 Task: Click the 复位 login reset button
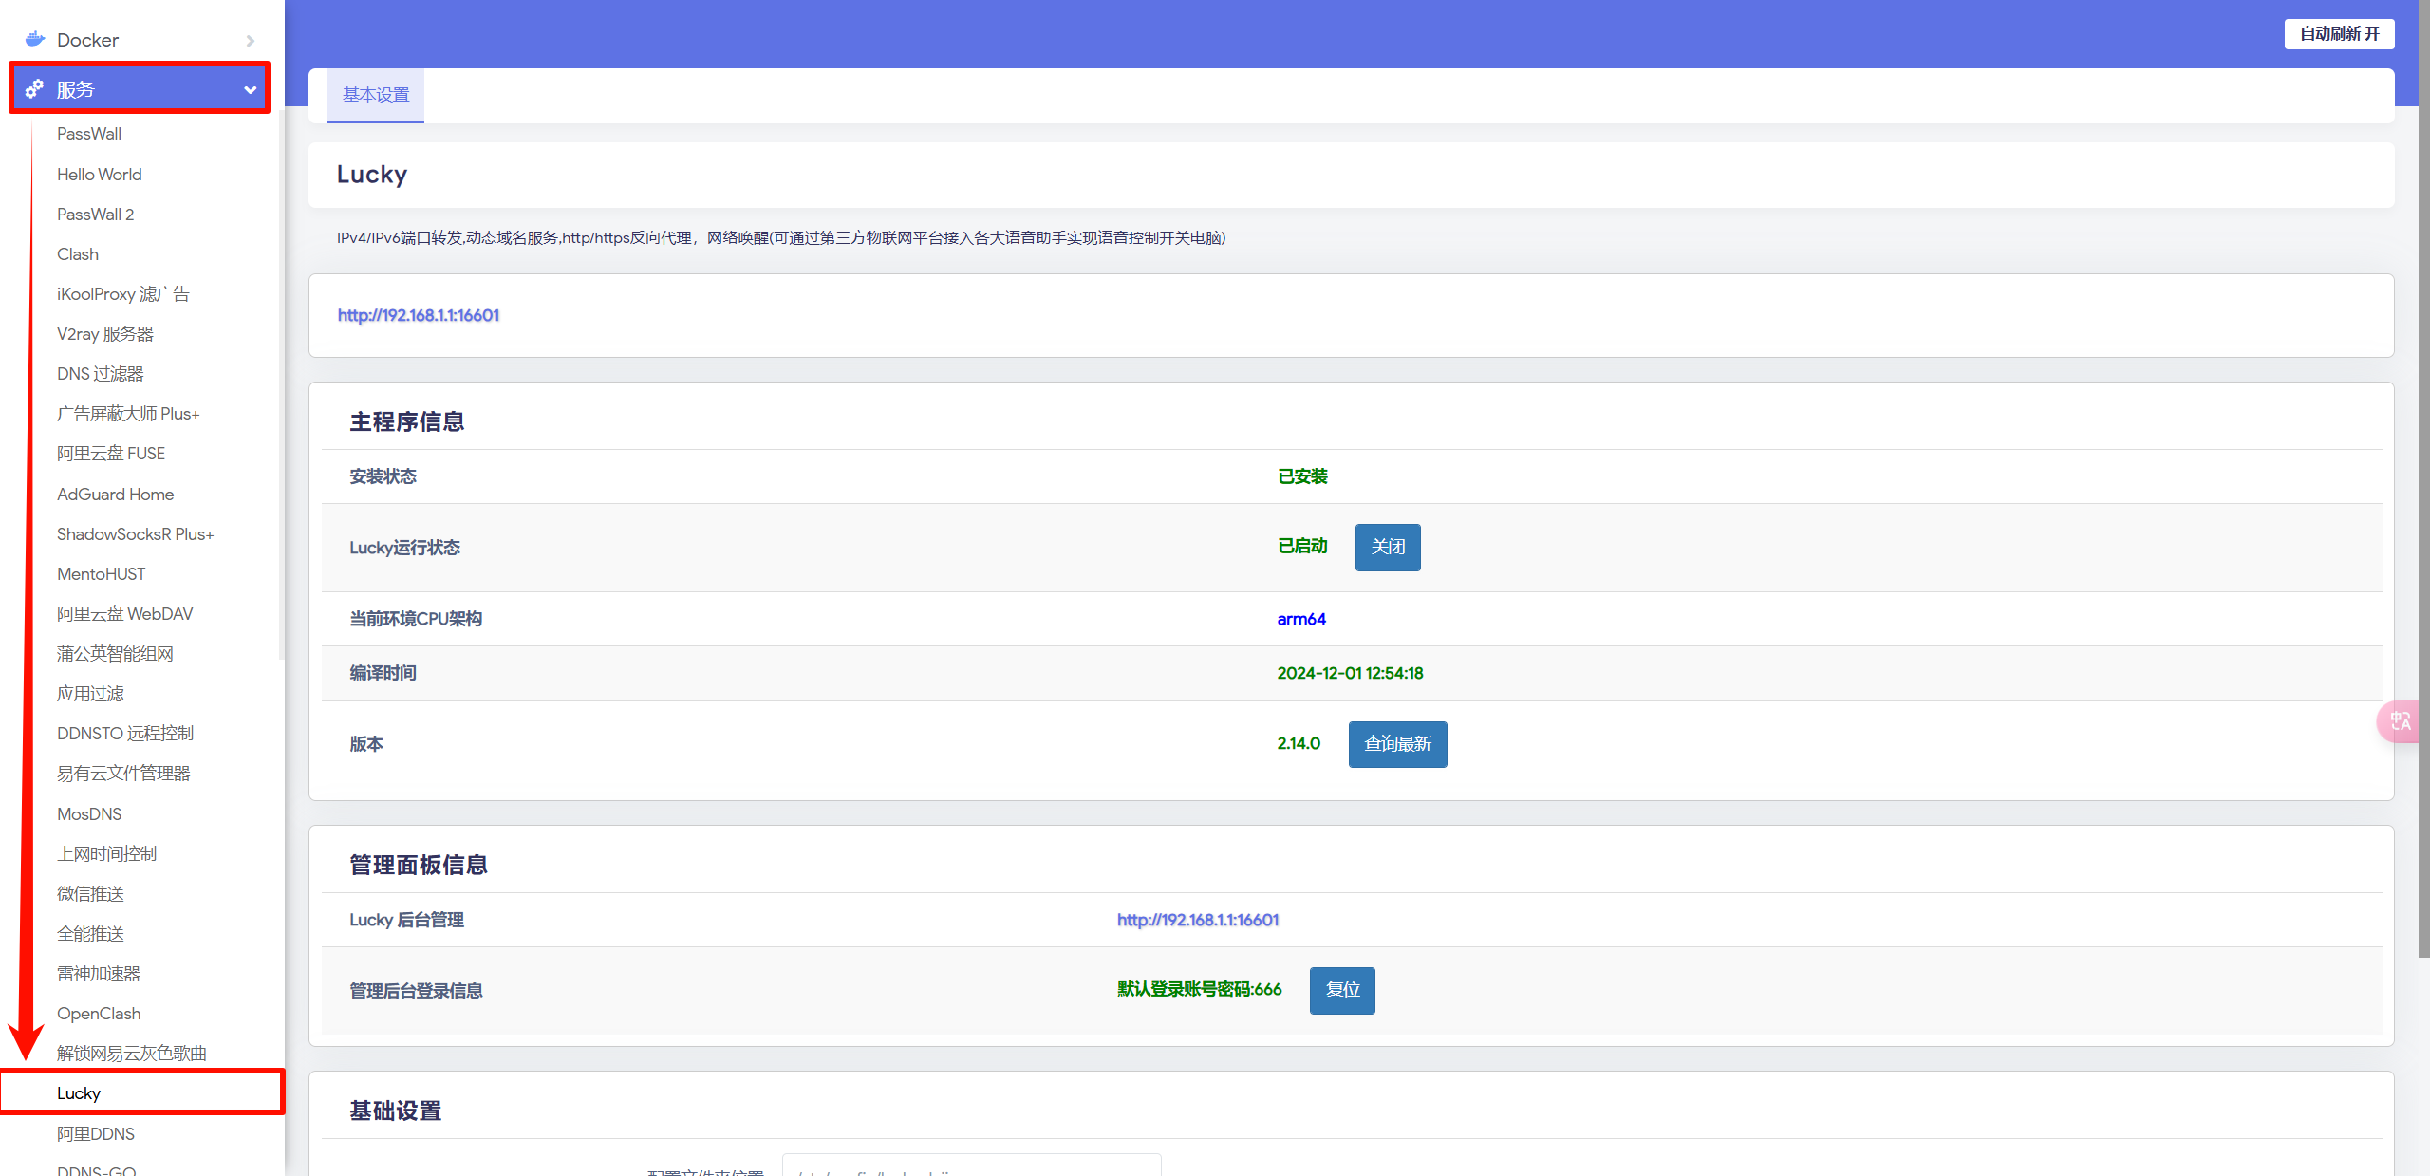point(1341,990)
